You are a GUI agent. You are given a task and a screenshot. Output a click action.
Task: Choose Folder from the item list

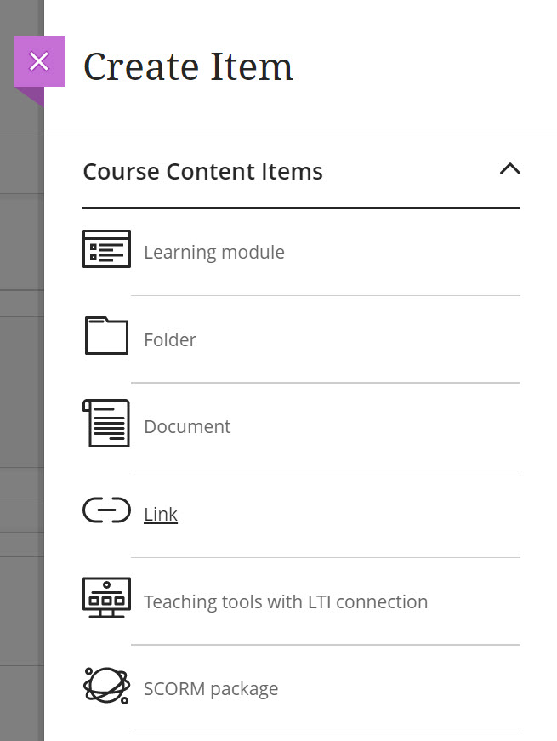point(170,340)
